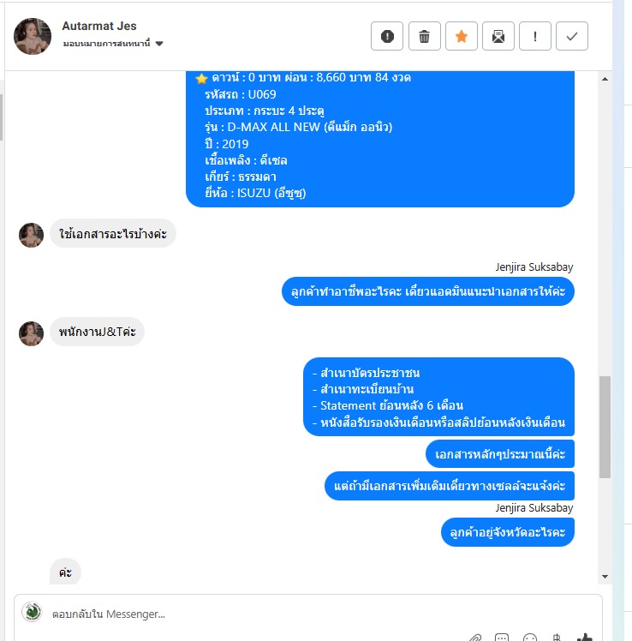Screen dimensions: 632x641
Task: Open Autarmat Jes profile picture in header
Action: point(33,36)
